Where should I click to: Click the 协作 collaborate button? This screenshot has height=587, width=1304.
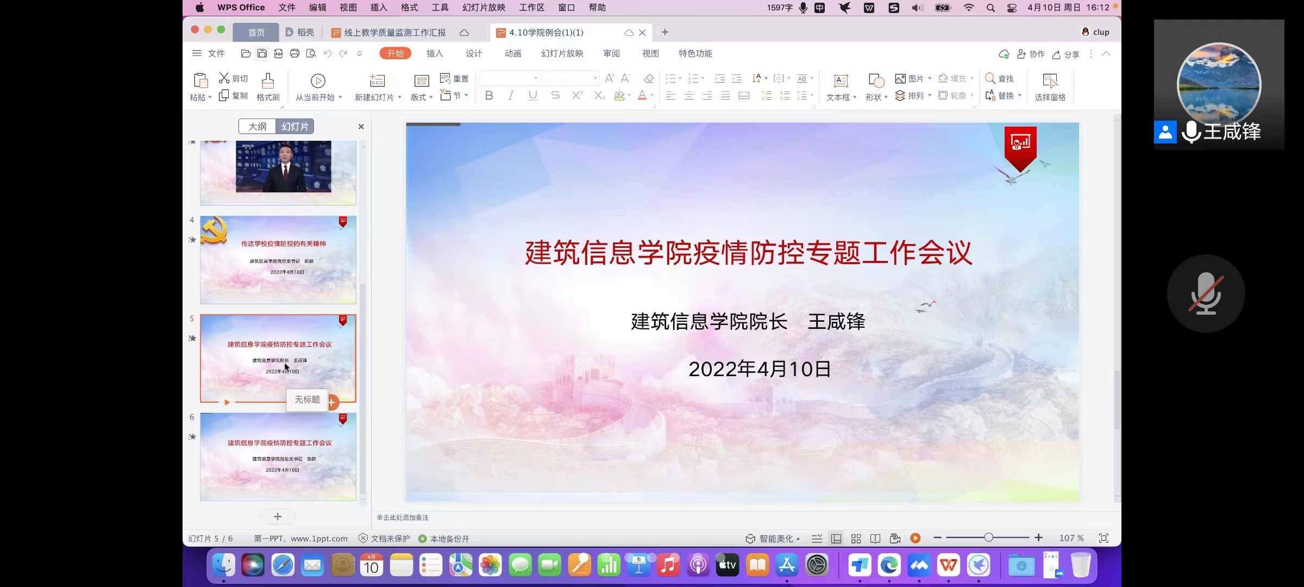pyautogui.click(x=1032, y=53)
